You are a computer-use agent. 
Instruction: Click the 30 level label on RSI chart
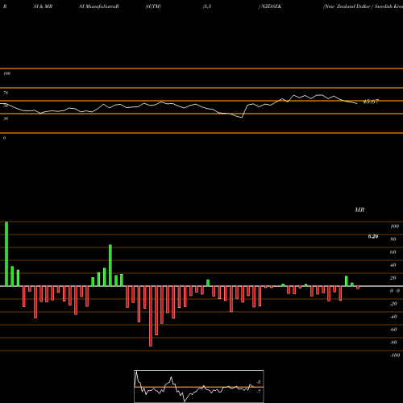coord(6,118)
